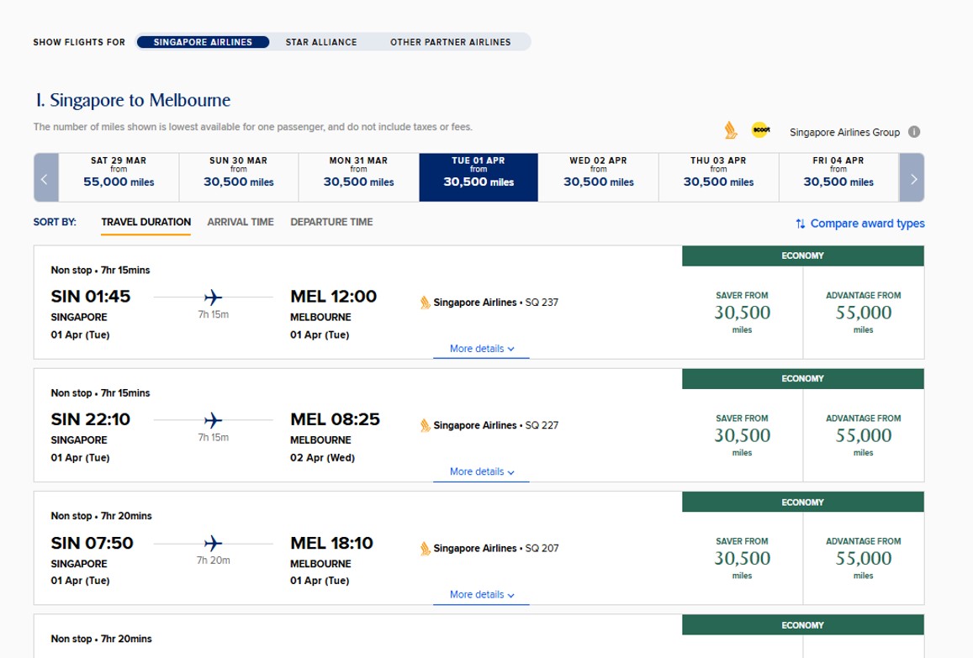Sort flights by Departure Time
Screen dimensions: 973x658
pyautogui.click(x=331, y=222)
